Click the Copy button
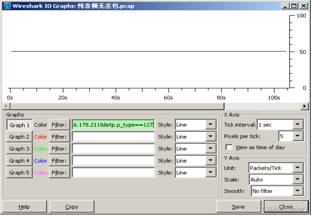311x215 pixels. pyautogui.click(x=72, y=207)
